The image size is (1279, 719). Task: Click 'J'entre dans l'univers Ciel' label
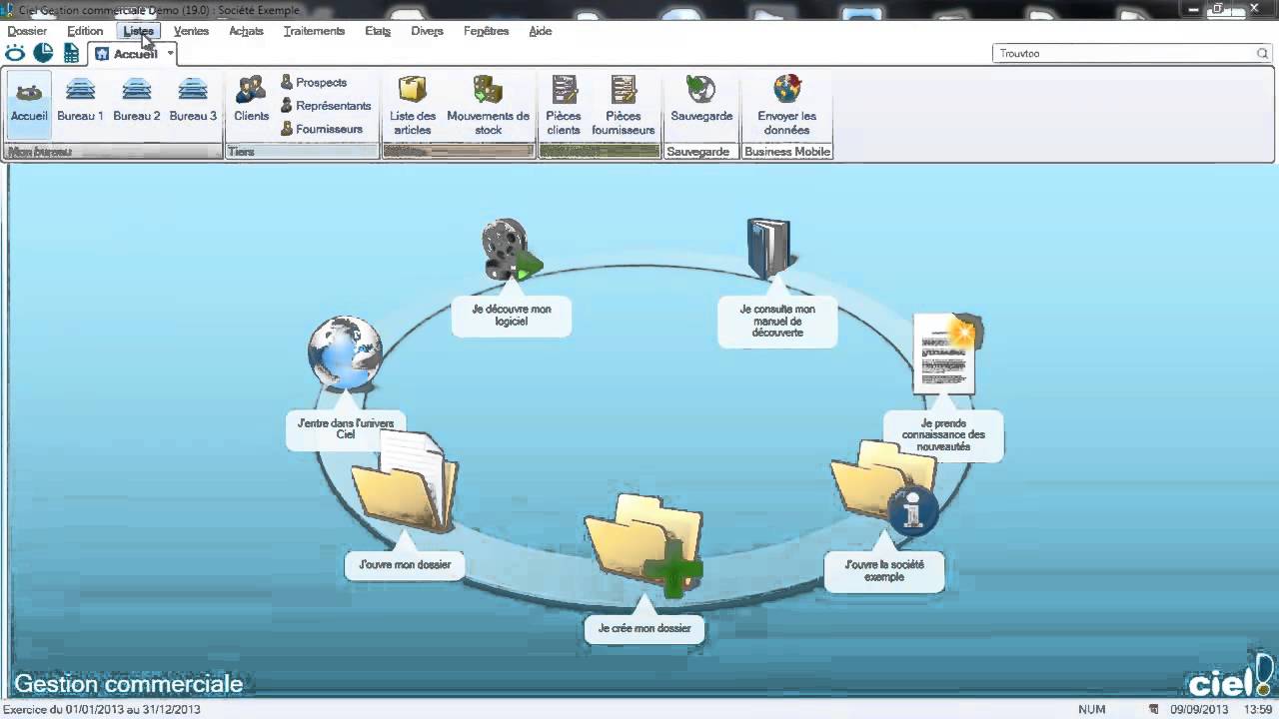coord(346,429)
